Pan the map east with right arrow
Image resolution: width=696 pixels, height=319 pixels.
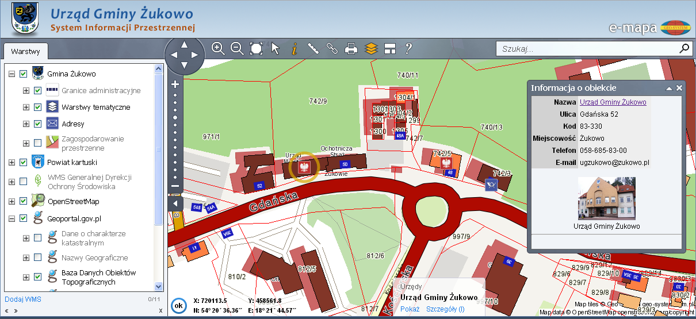(x=196, y=55)
